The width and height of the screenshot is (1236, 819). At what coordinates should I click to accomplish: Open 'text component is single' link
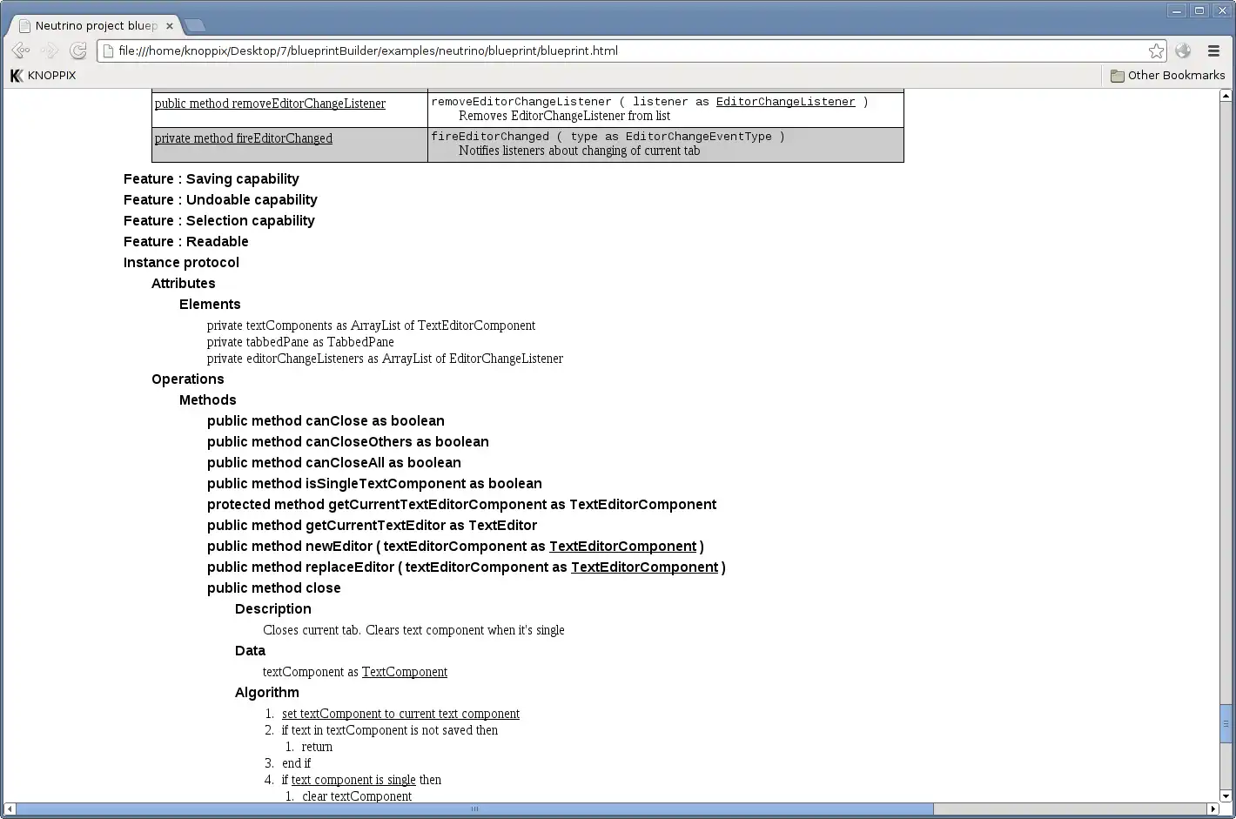[353, 780]
